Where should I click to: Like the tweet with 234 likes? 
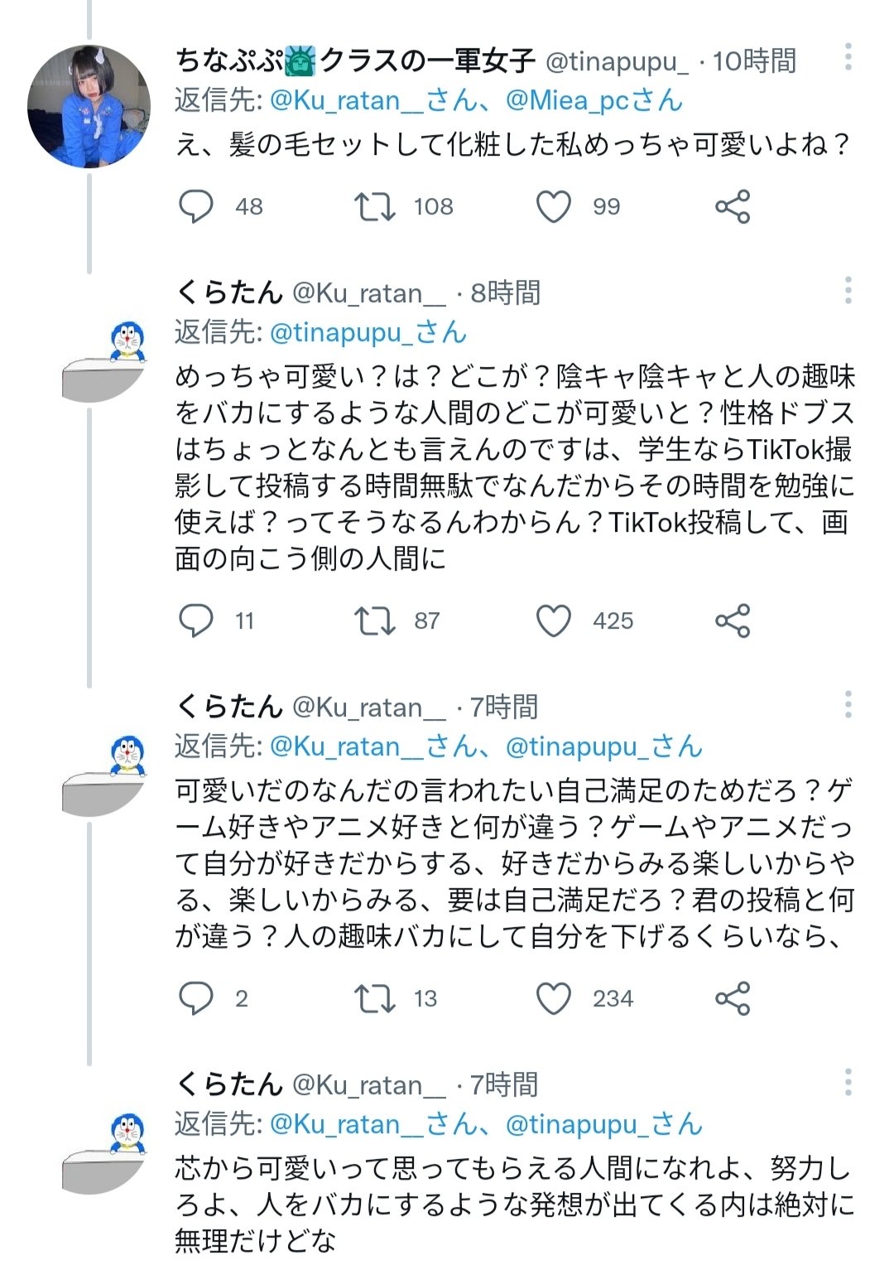[554, 998]
